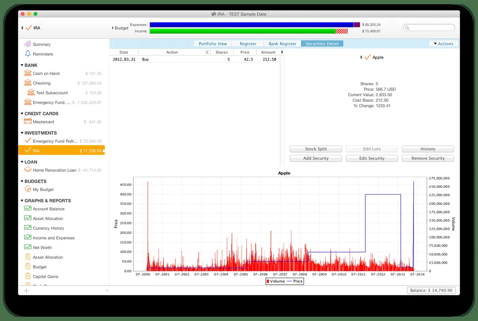478x321 pixels.
Task: Switch to the Bank Register tab
Action: click(282, 44)
